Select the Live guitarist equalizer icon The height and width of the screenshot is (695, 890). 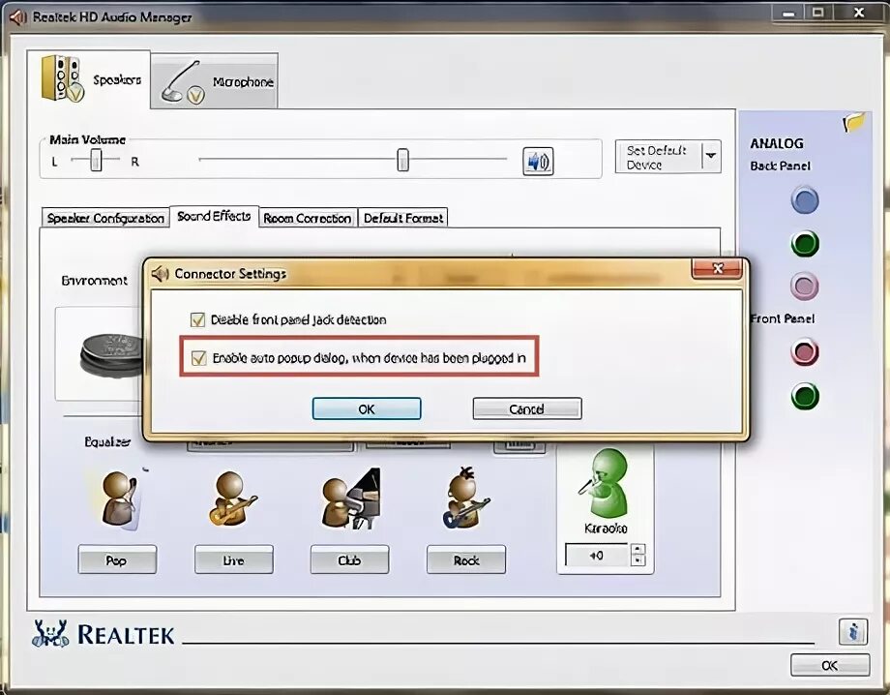coord(233,498)
